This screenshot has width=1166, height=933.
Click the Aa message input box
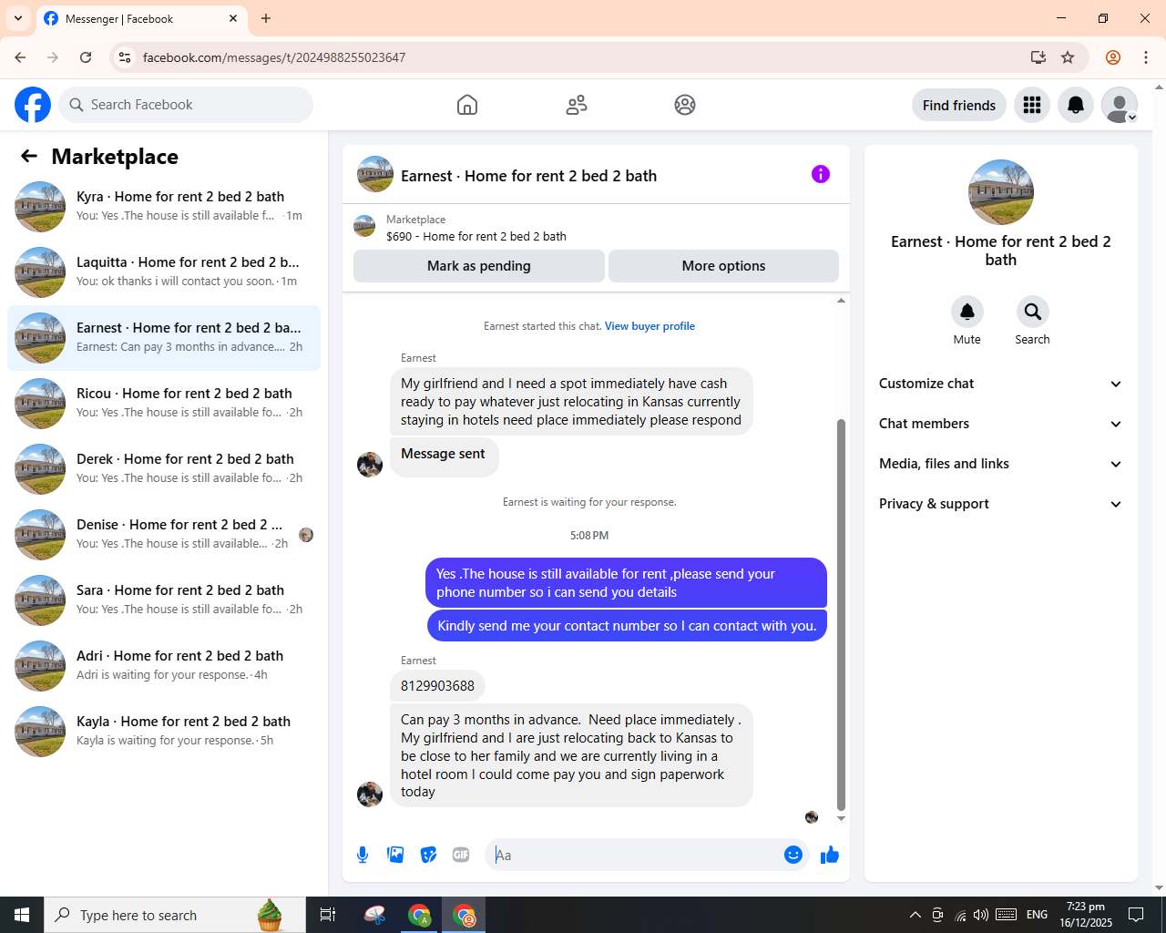(636, 855)
